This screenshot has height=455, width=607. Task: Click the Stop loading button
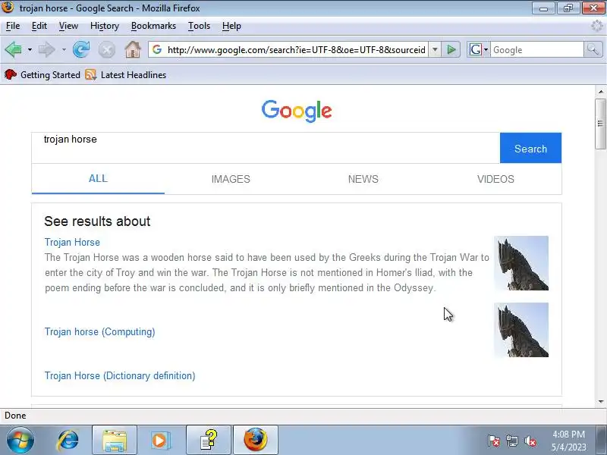coord(106,50)
